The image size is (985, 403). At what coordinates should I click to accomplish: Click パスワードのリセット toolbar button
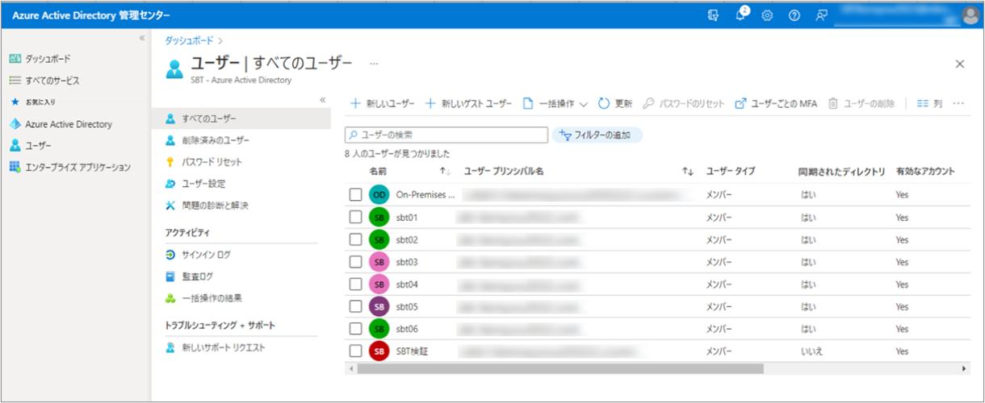pos(684,104)
